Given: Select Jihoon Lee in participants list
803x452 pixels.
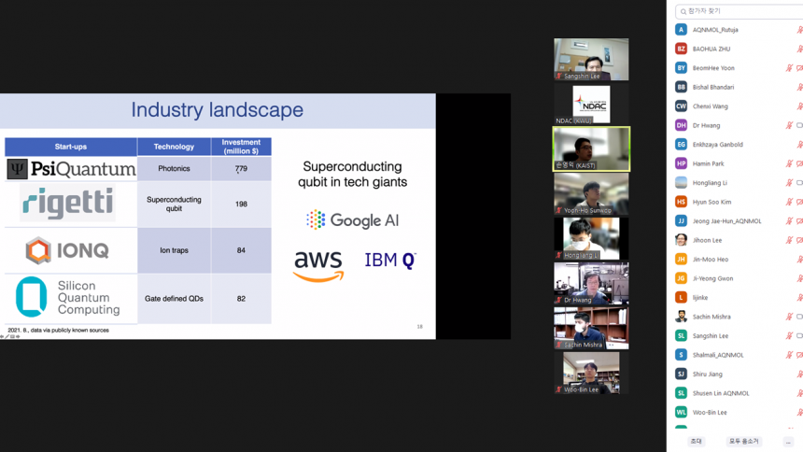Looking at the screenshot, I should coord(707,240).
